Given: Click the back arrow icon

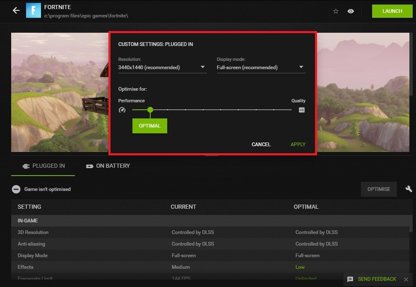Looking at the screenshot, I should (16, 11).
